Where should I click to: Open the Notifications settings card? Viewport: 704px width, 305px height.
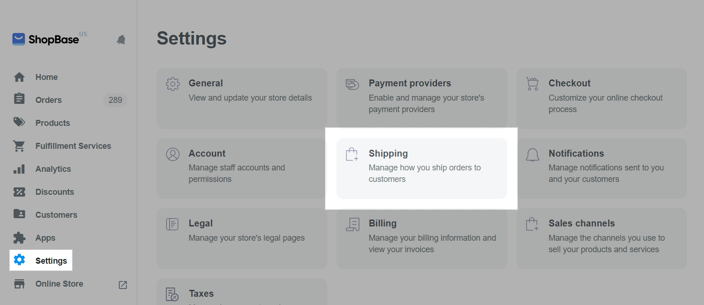point(601,168)
